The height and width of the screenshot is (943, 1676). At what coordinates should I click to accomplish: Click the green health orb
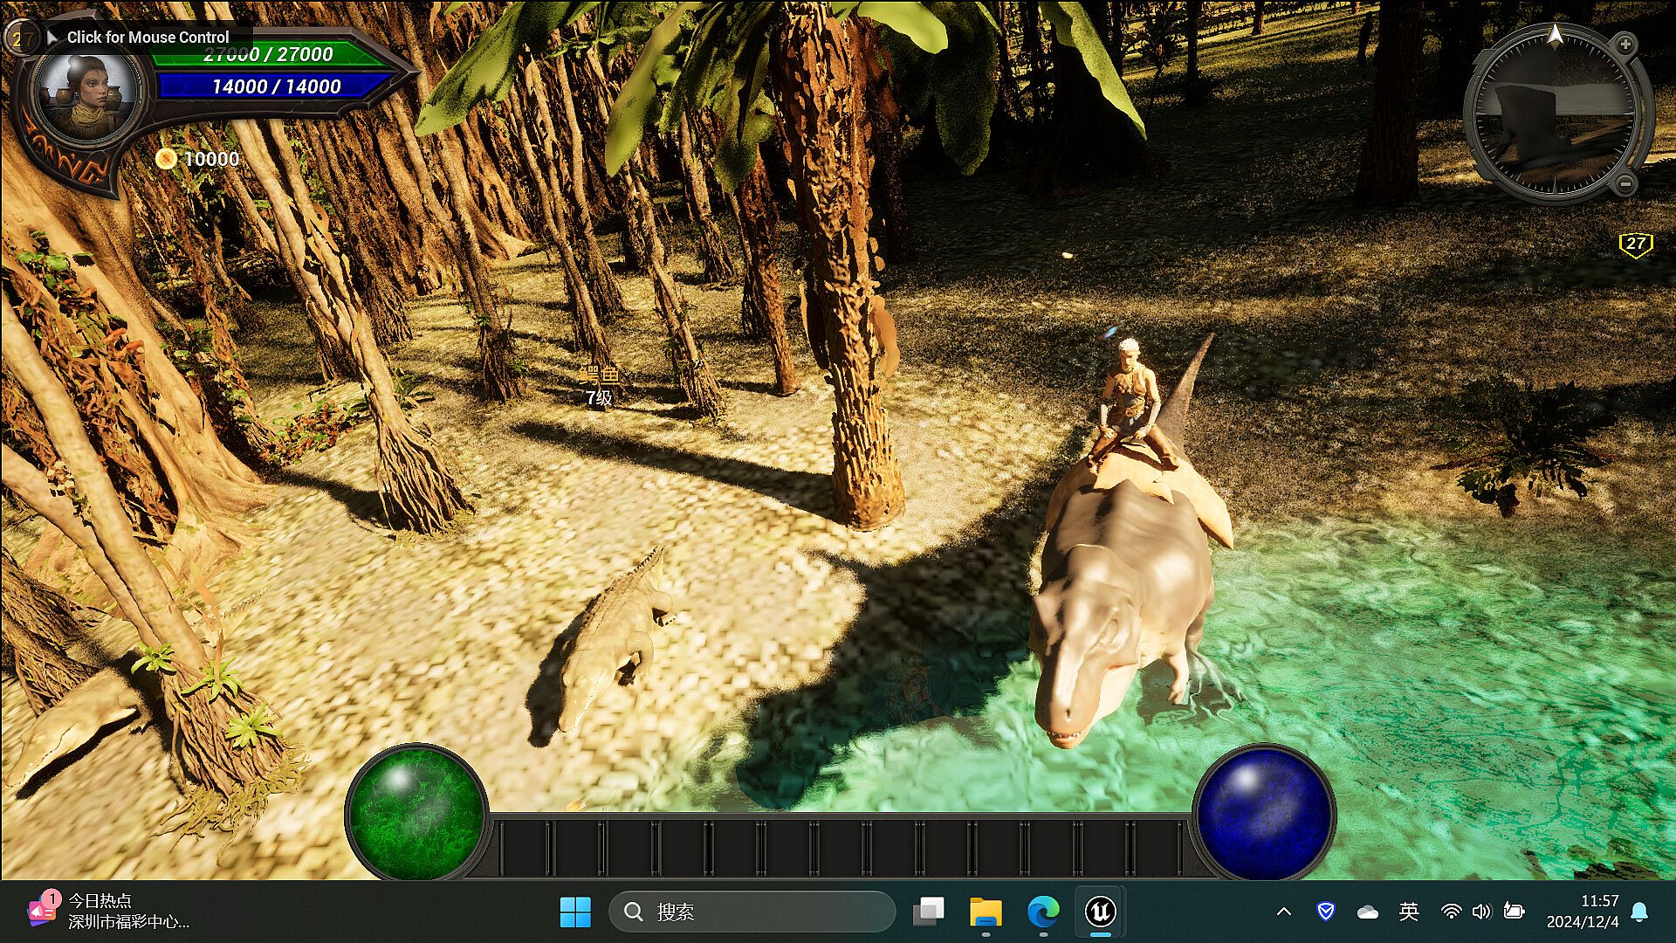coord(416,814)
